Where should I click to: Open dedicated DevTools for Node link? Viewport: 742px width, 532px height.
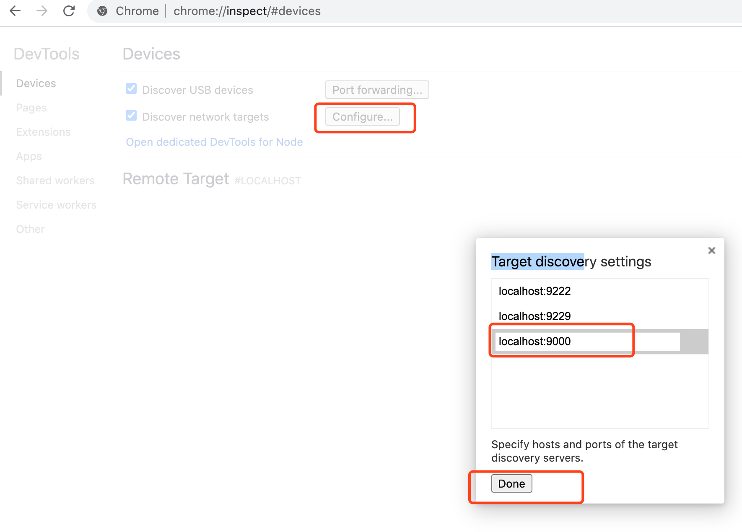[214, 142]
